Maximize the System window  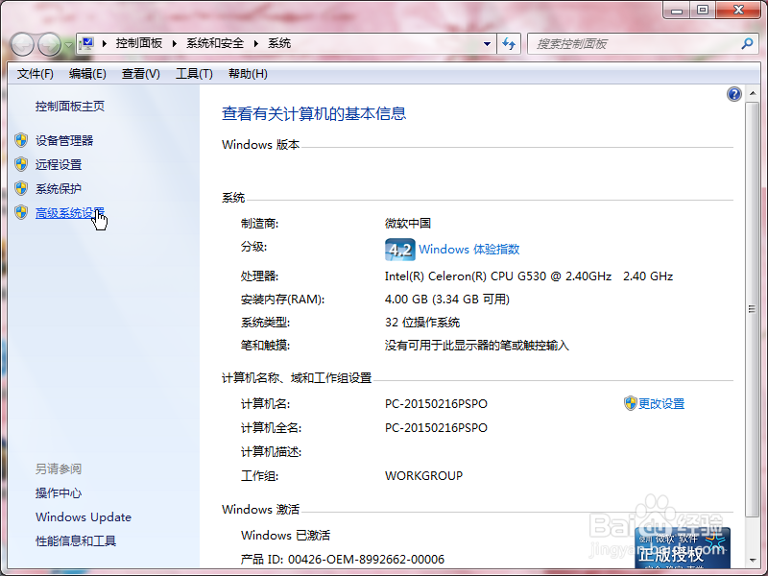pyautogui.click(x=703, y=10)
